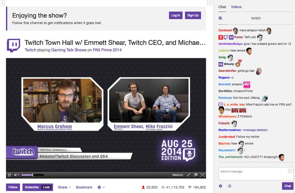Open video quality Medium selector
295x193 pixels.
(178, 175)
